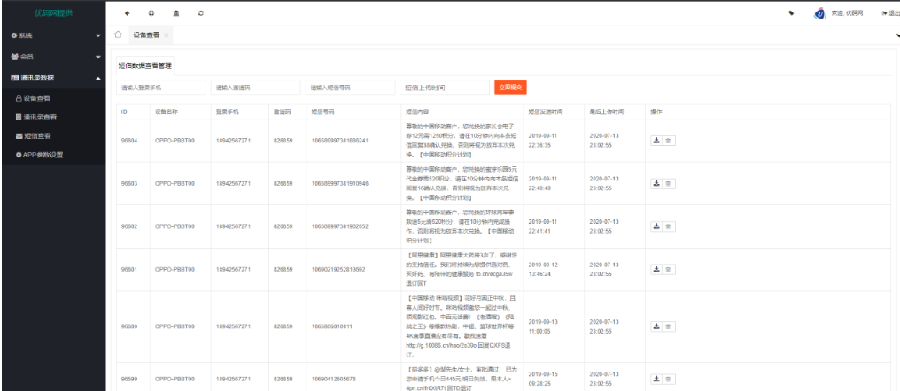Viewport: 900px width, 391px height.
Task: Focus the 请输入登录手机 input field
Action: point(161,88)
